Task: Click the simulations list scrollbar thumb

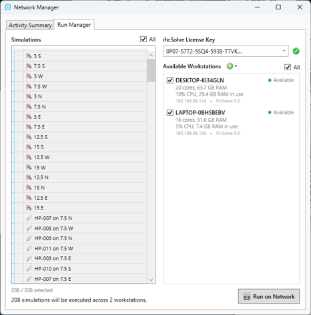Action: click(151, 70)
